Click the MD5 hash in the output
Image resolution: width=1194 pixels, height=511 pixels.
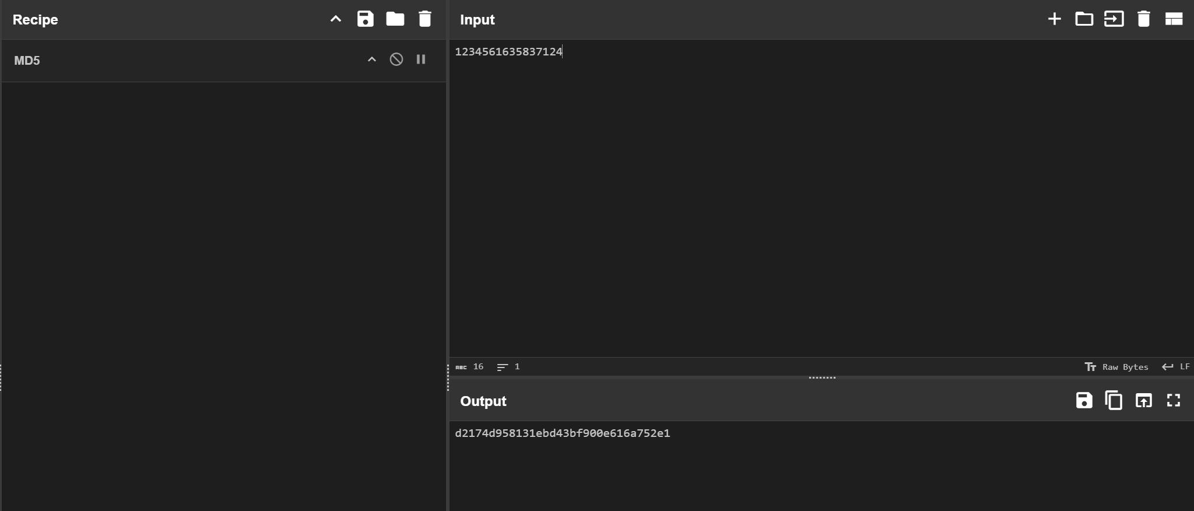563,433
